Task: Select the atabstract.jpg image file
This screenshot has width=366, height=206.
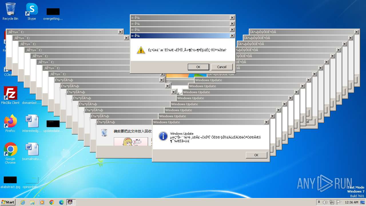Action: [x=10, y=182]
